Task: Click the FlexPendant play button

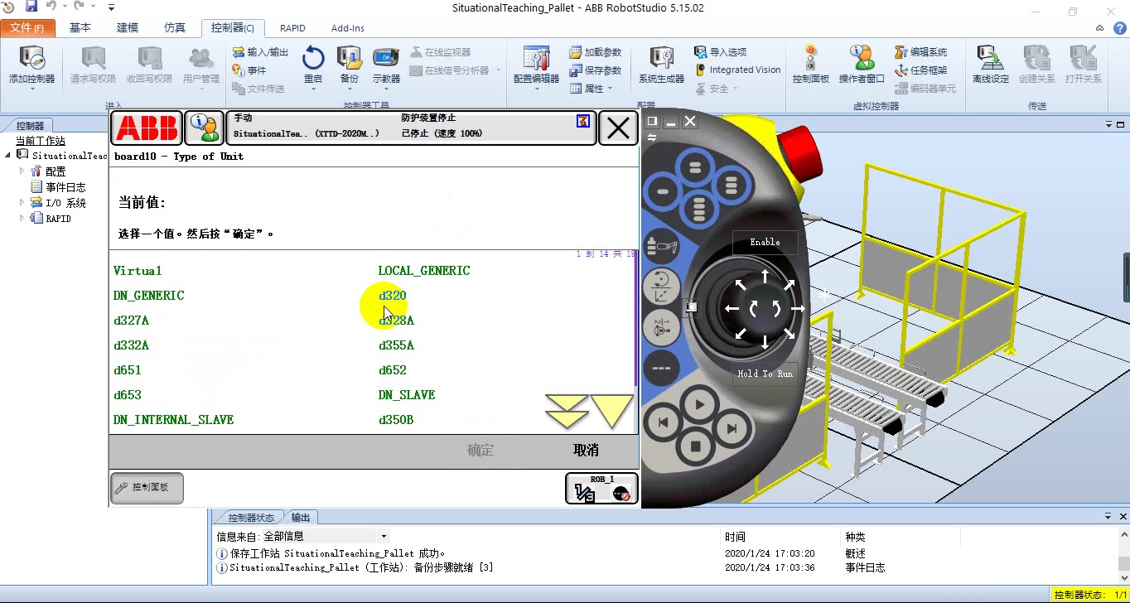Action: tap(700, 405)
